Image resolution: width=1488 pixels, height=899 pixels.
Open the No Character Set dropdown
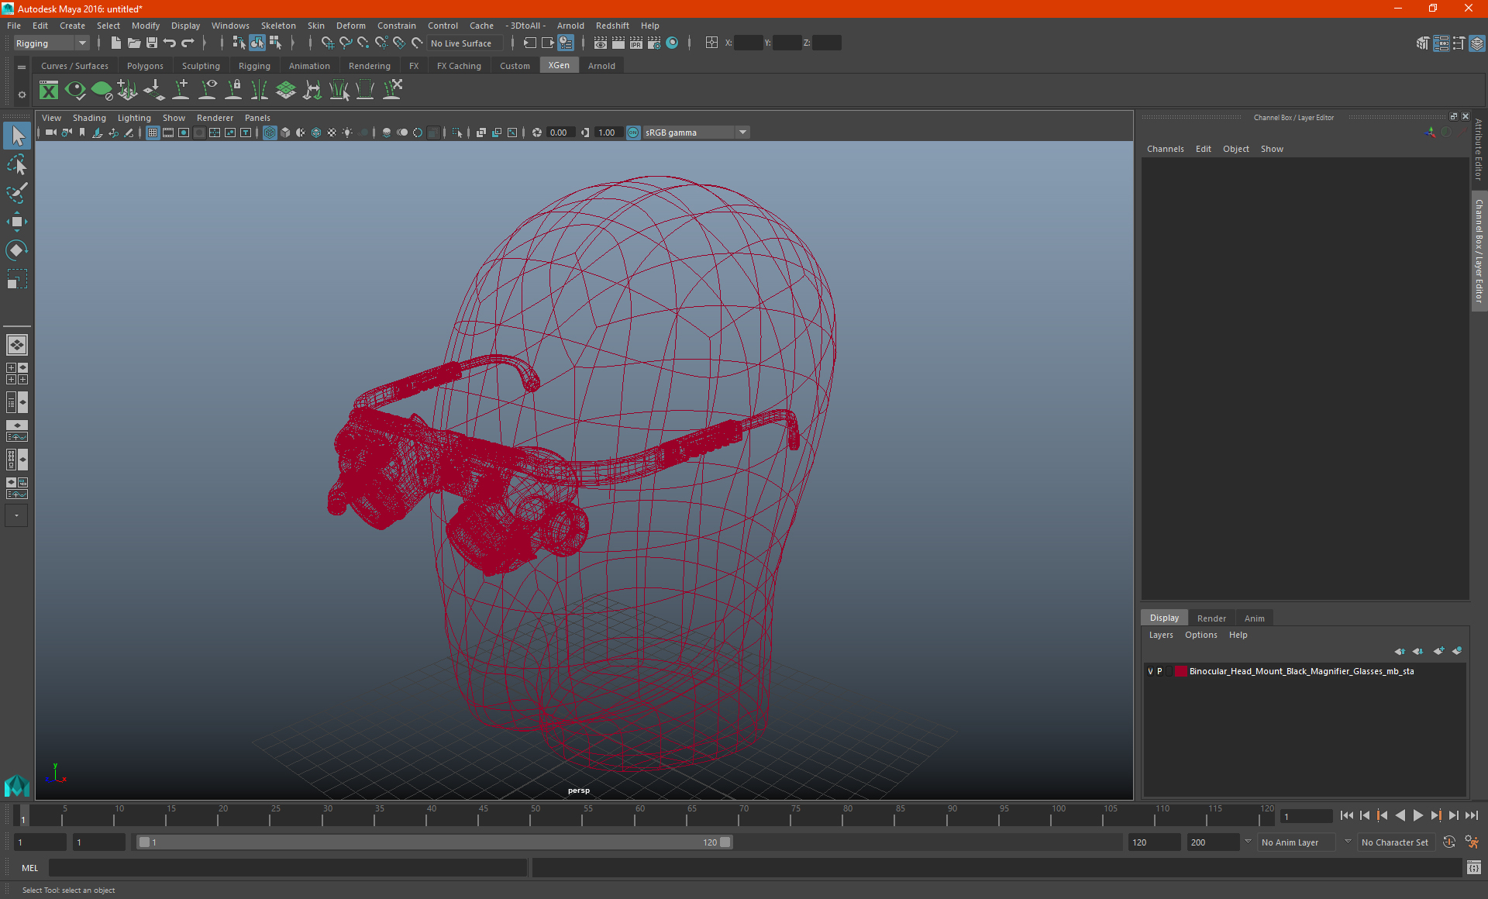pyautogui.click(x=1397, y=842)
